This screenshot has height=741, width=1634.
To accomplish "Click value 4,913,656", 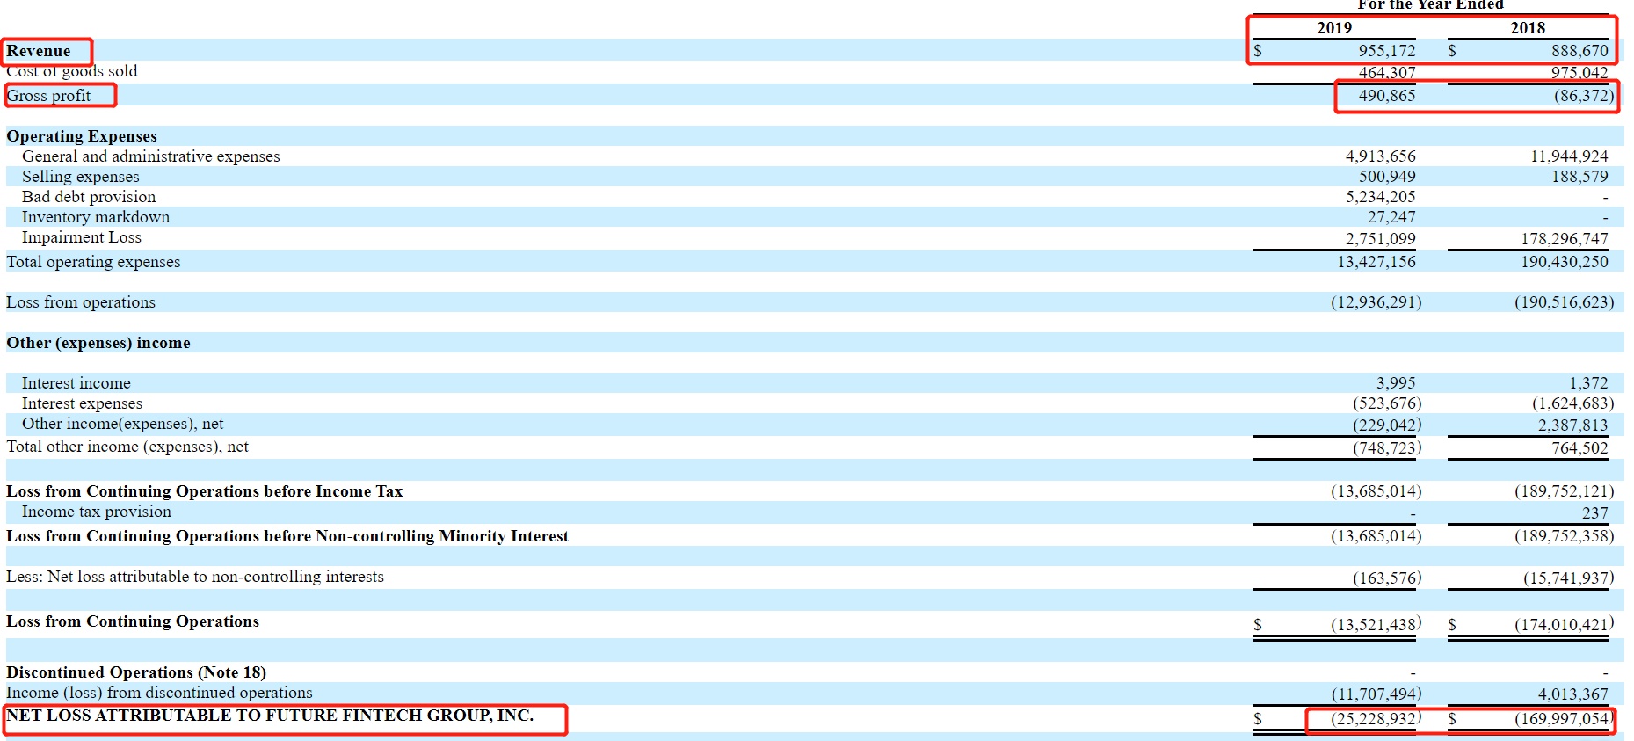I will (1381, 156).
